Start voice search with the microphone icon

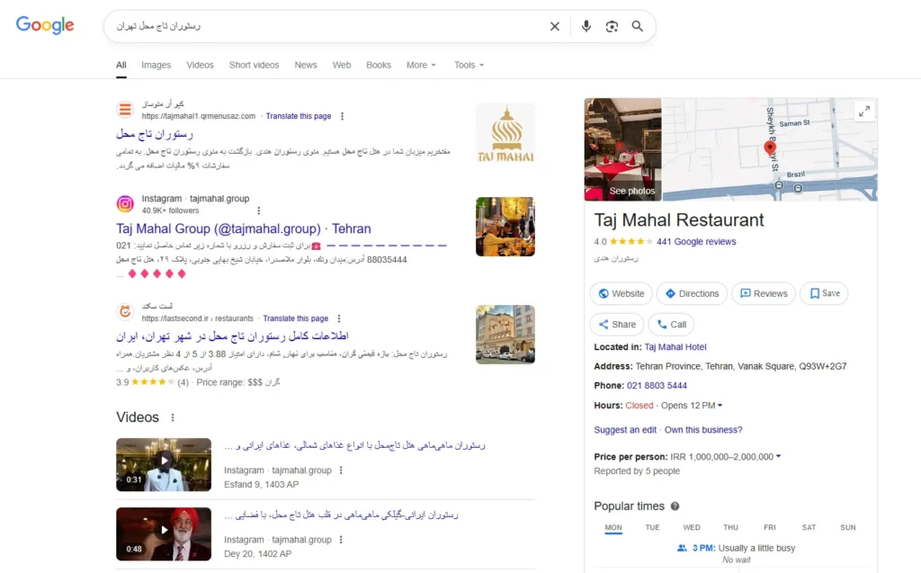pos(586,26)
